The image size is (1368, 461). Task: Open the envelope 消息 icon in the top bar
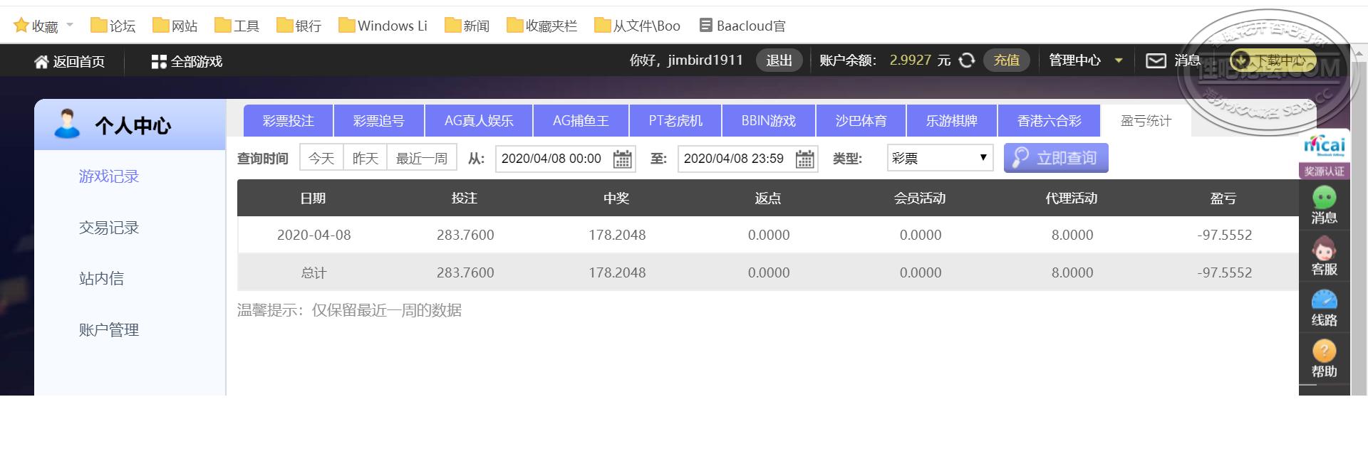pyautogui.click(x=1156, y=60)
